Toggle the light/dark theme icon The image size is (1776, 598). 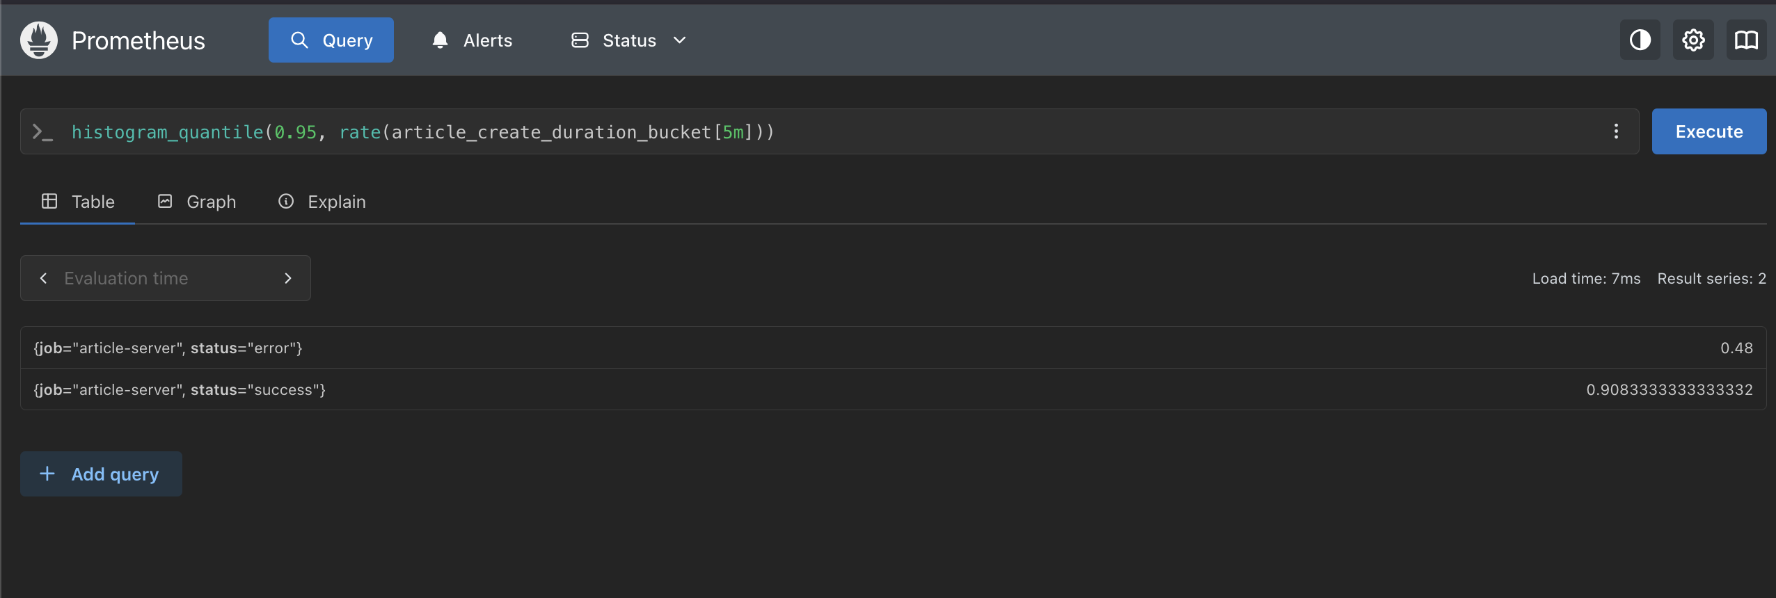tap(1640, 40)
